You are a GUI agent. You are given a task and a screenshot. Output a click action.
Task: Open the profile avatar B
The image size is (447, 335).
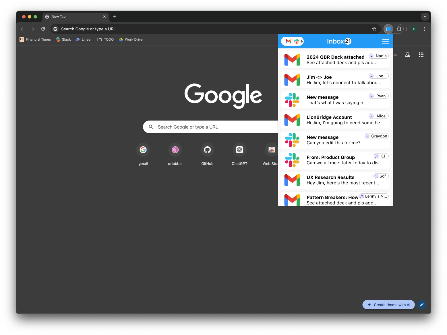414,29
